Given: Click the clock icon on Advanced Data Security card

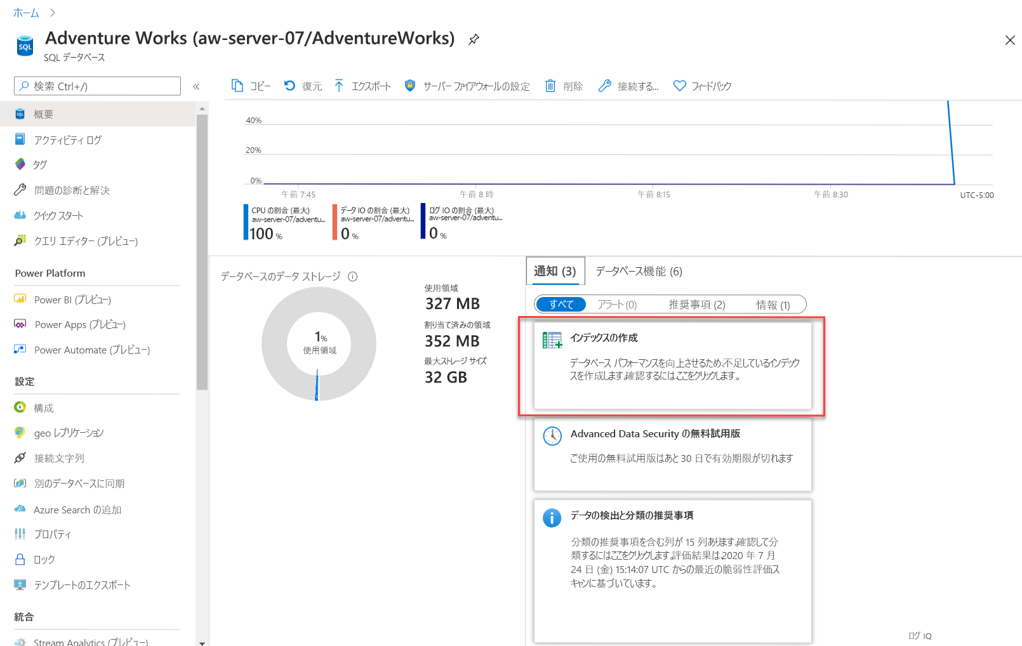Looking at the screenshot, I should point(552,436).
